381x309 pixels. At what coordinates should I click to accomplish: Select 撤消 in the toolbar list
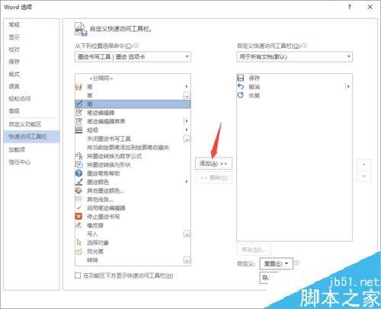pyautogui.click(x=294, y=87)
